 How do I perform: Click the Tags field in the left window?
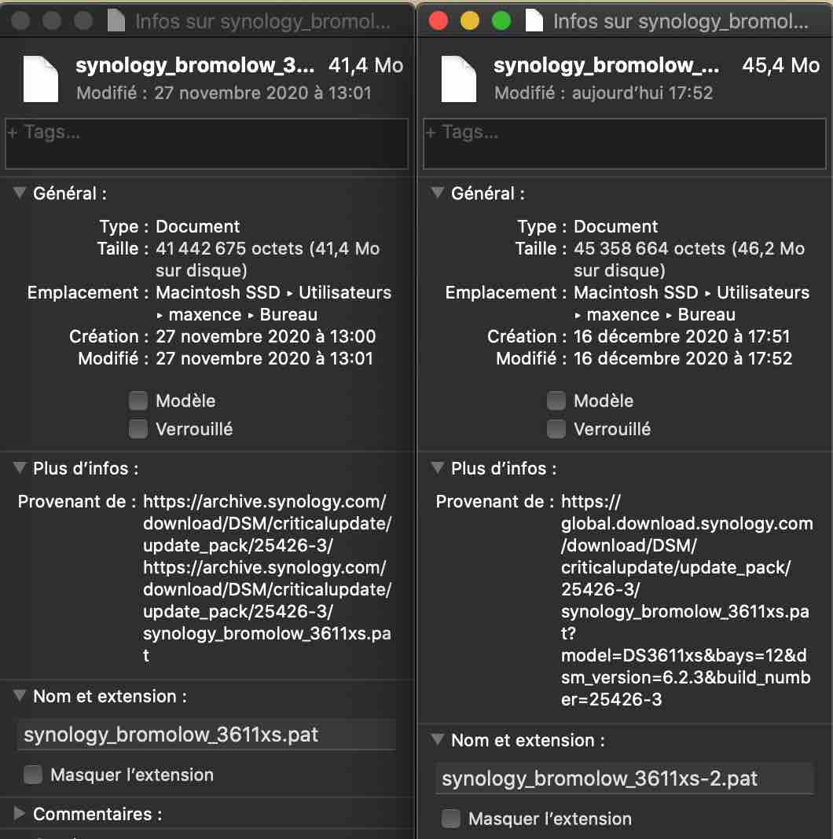point(207,144)
